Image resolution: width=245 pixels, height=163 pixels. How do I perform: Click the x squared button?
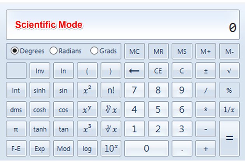pos(87,90)
